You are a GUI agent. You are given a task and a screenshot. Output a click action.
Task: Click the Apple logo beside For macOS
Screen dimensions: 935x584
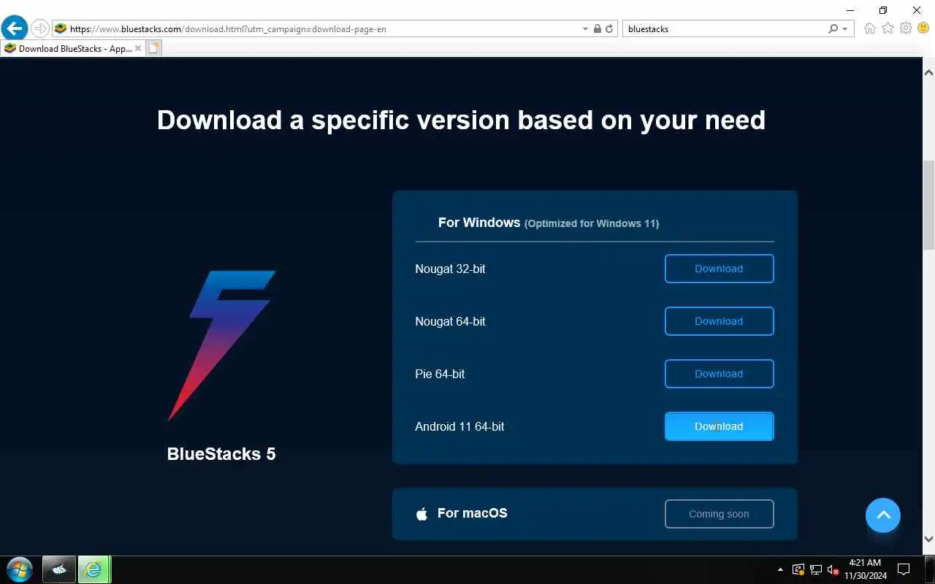click(421, 514)
